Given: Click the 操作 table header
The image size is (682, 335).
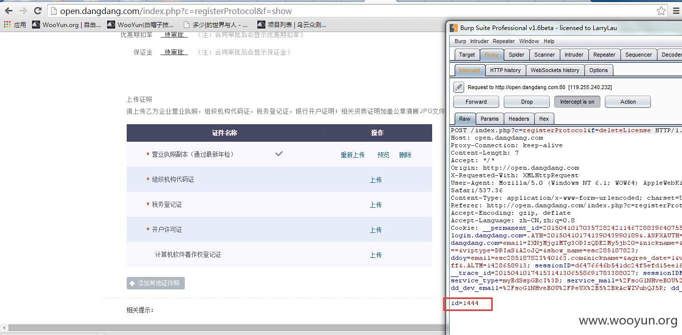Looking at the screenshot, I should [x=377, y=133].
